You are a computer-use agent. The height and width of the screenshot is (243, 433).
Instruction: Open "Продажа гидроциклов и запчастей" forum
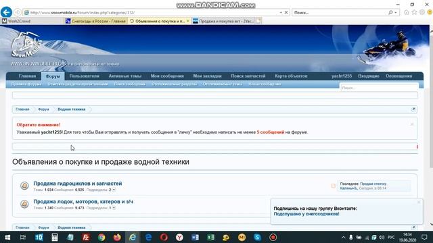coord(78,184)
